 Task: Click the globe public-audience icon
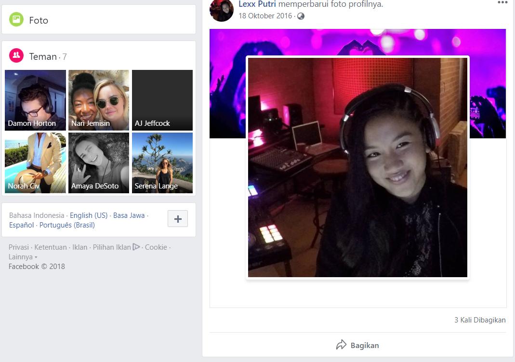coord(301,16)
